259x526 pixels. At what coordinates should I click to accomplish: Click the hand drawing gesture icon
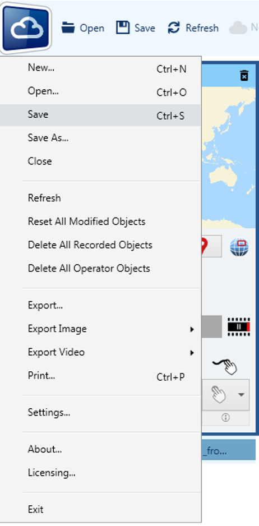click(x=225, y=366)
